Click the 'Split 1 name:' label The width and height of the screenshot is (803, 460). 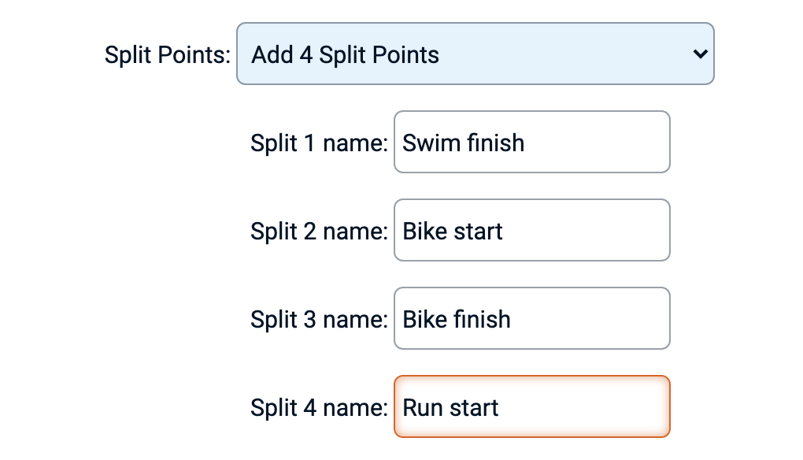(x=319, y=143)
